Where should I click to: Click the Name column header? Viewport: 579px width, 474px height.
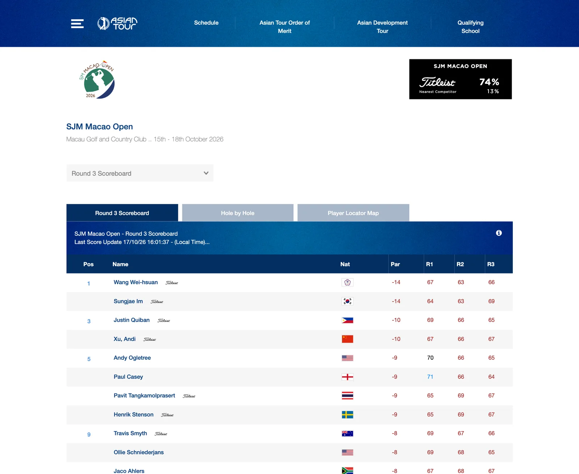tap(121, 264)
